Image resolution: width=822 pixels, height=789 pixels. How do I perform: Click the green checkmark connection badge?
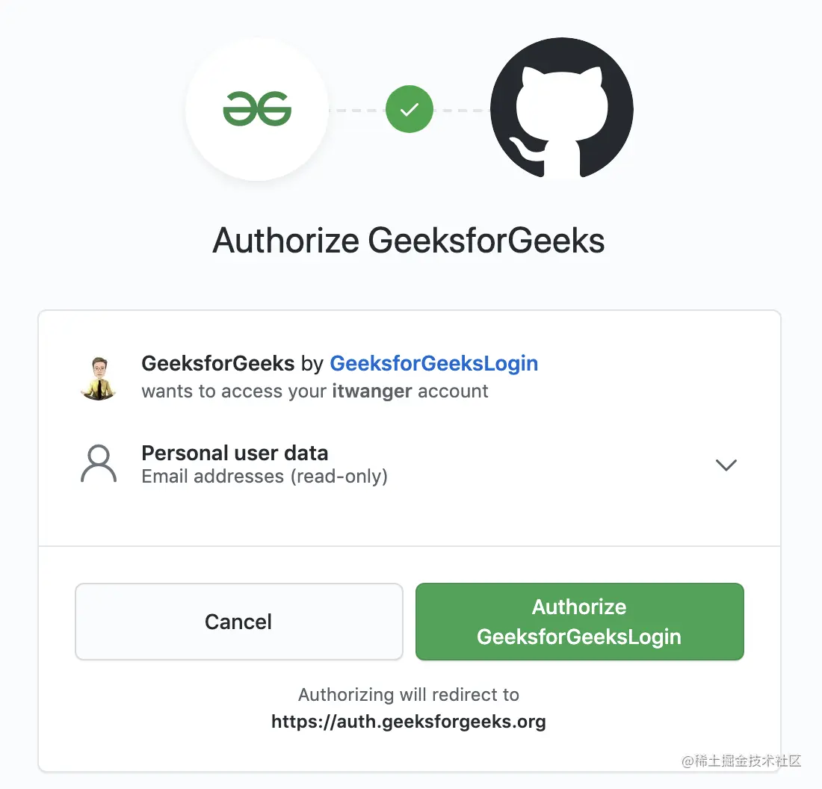pos(410,109)
